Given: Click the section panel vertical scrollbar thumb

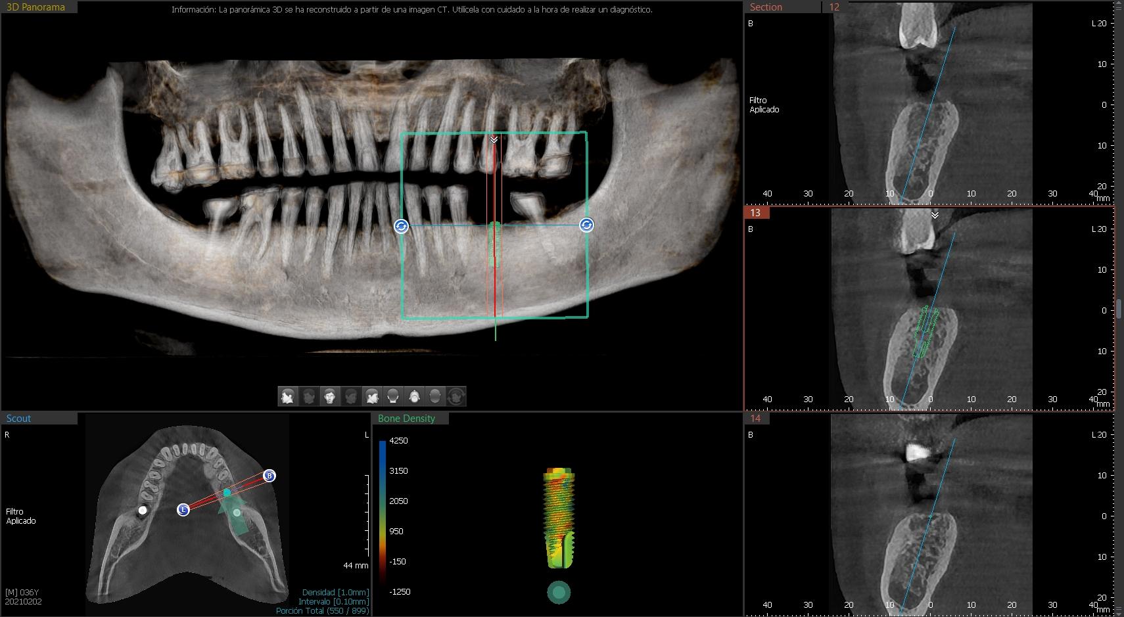Looking at the screenshot, I should [1119, 308].
